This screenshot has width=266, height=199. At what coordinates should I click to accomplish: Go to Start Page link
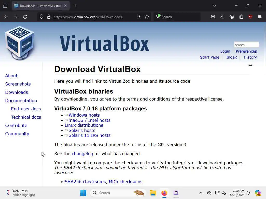click(210, 57)
